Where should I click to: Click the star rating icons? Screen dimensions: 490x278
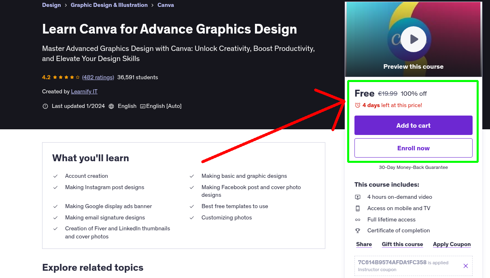coord(66,77)
